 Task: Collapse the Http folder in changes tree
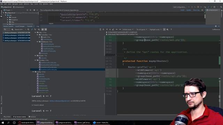(x=35, y=32)
